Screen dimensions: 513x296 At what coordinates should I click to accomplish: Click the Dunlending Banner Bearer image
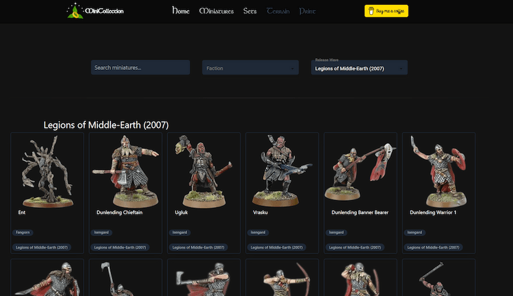click(361, 171)
